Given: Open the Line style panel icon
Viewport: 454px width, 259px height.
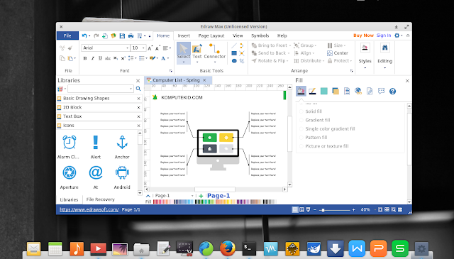Looking at the screenshot, I should [312, 92].
